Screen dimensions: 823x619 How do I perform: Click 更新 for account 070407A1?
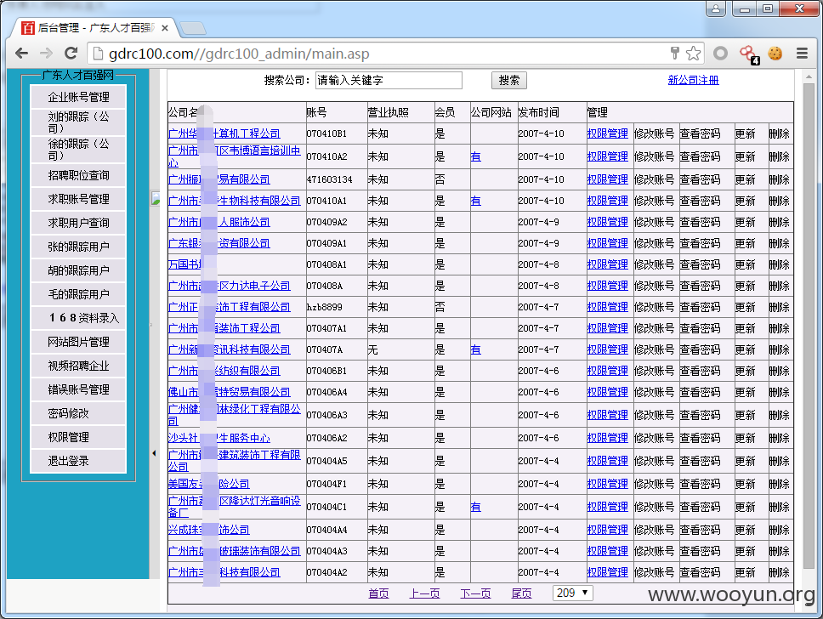coord(745,329)
